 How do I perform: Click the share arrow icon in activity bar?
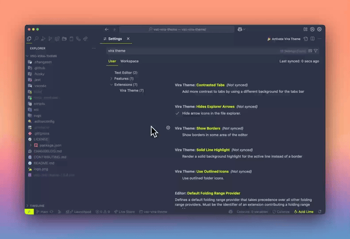click(85, 39)
